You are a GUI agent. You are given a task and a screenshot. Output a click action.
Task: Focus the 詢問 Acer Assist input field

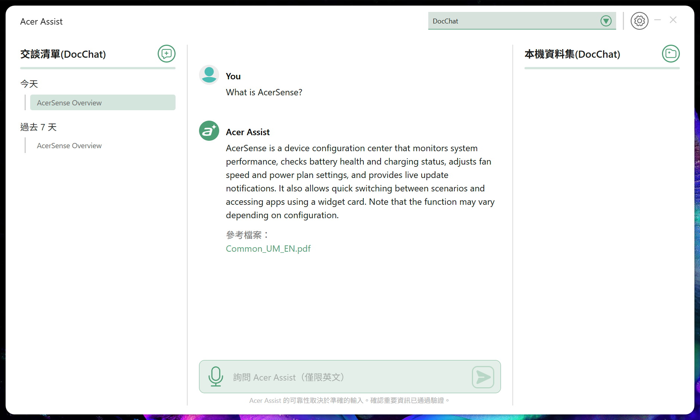tap(350, 377)
